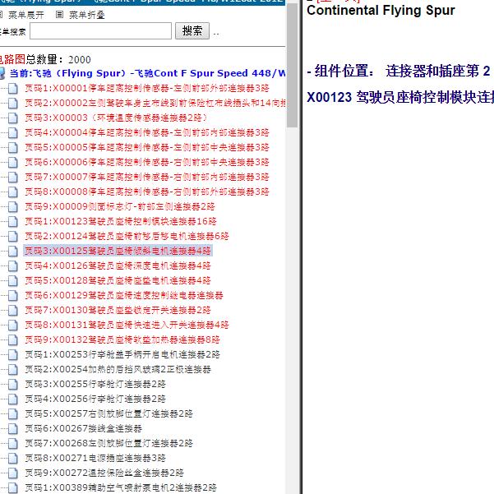Open 页码2:X00254 加热的后挡风玻璃 entry
Image resolution: width=494 pixels, height=494 pixels.
(x=118, y=370)
